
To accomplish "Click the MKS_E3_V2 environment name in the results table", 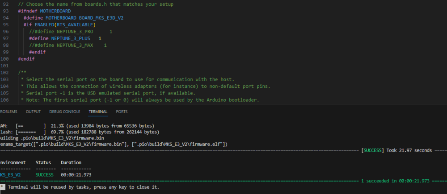I will pyautogui.click(x=10, y=175).
